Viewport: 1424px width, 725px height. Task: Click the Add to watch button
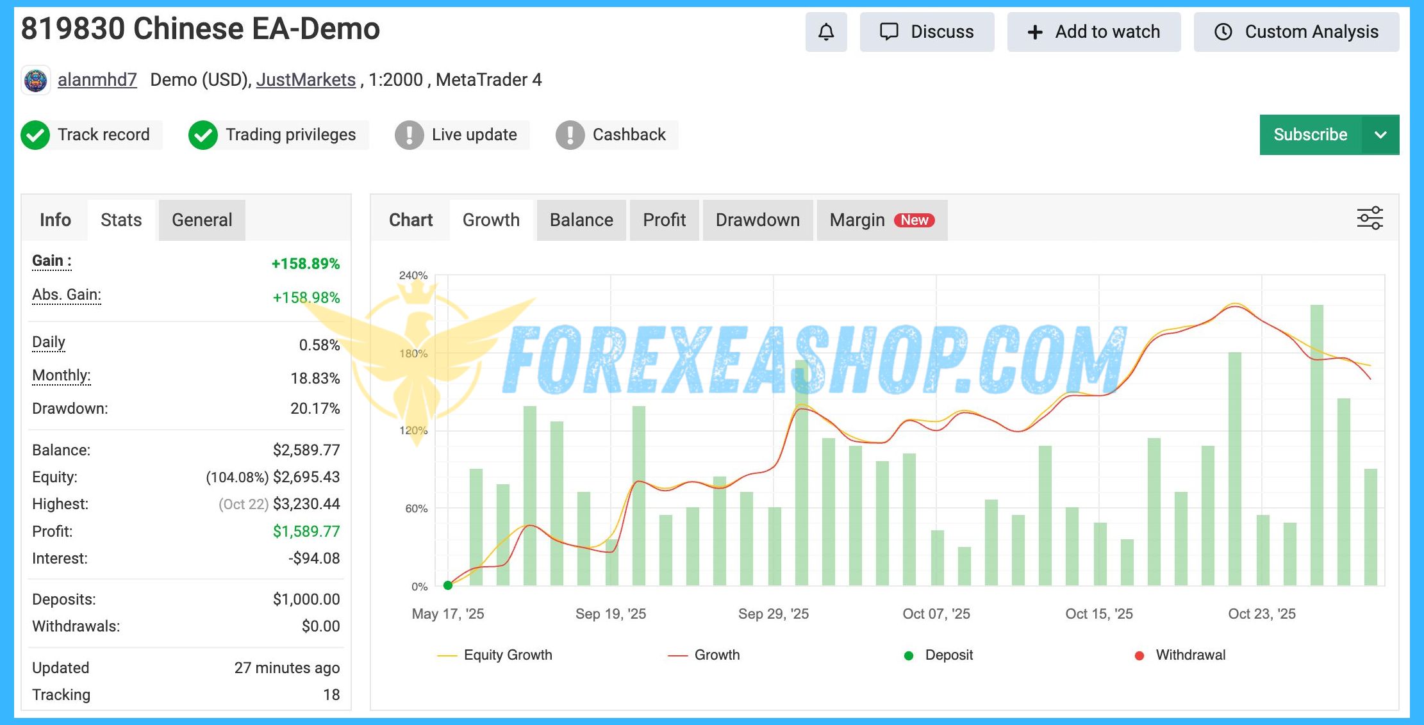click(x=1094, y=31)
